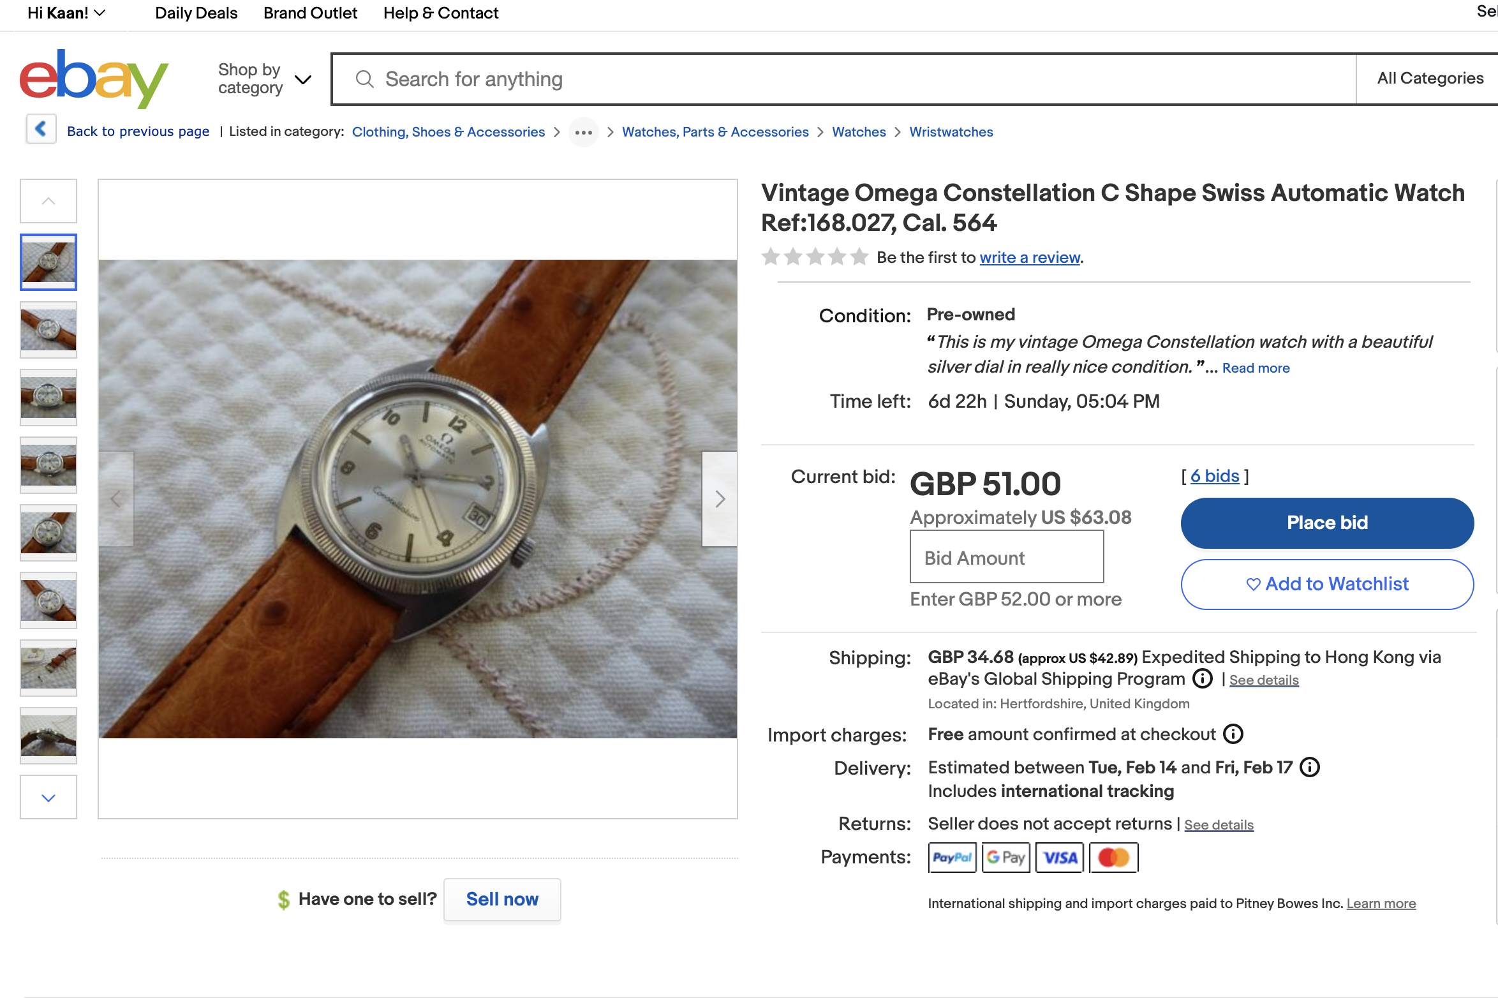
Task: Open shipping info circle icon
Action: click(x=1203, y=679)
